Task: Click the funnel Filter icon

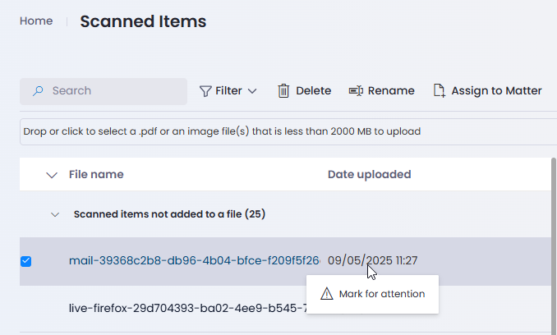Action: tap(205, 91)
